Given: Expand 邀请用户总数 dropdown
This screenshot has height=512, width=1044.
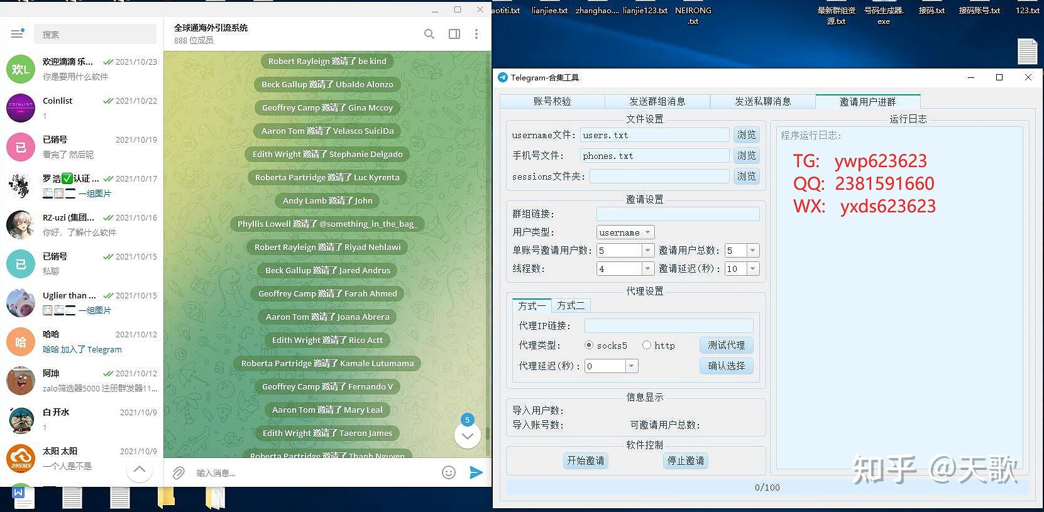Looking at the screenshot, I should [x=752, y=250].
